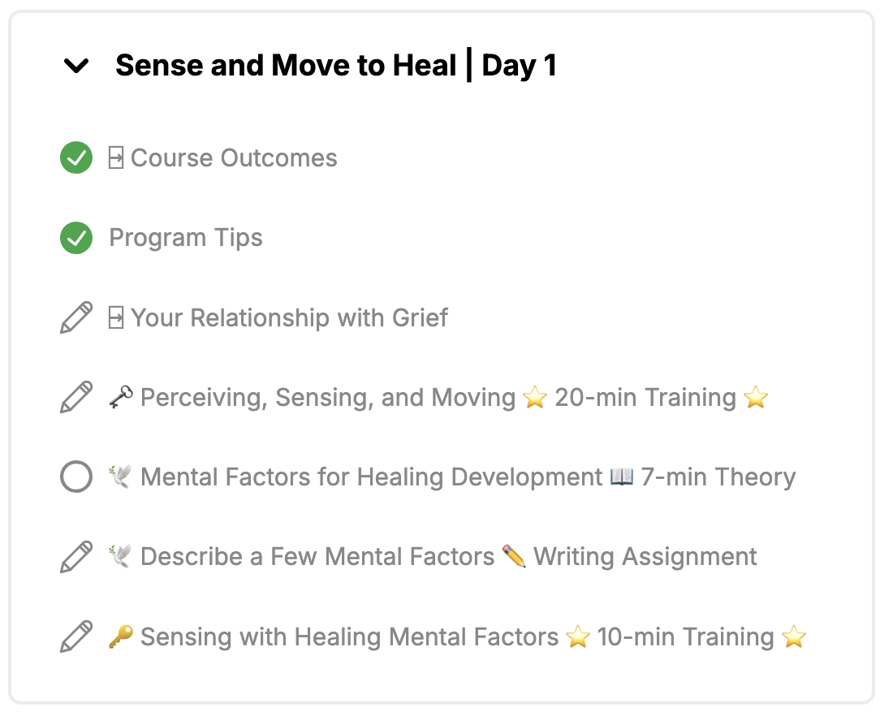Click the open book icon before 7-min Theory

point(621,477)
